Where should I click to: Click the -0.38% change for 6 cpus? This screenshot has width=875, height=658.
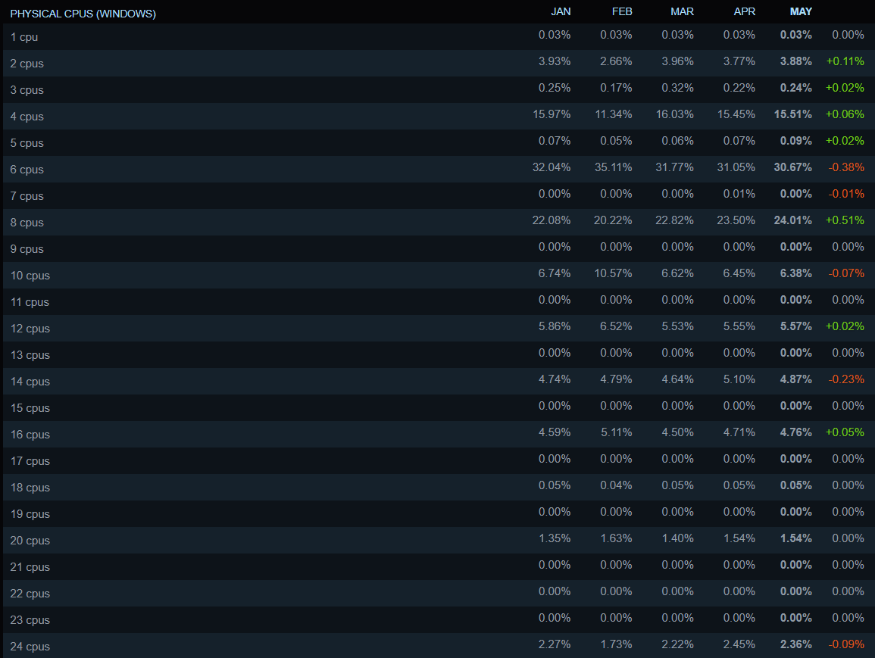[x=845, y=167]
